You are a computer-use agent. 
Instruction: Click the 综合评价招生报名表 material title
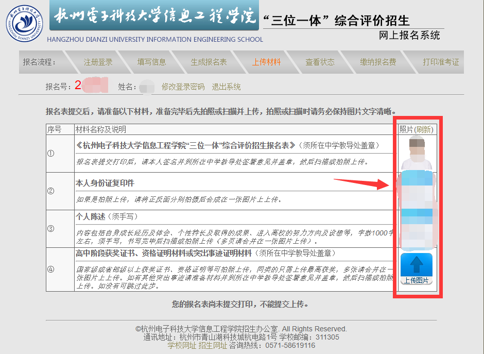tap(186, 145)
